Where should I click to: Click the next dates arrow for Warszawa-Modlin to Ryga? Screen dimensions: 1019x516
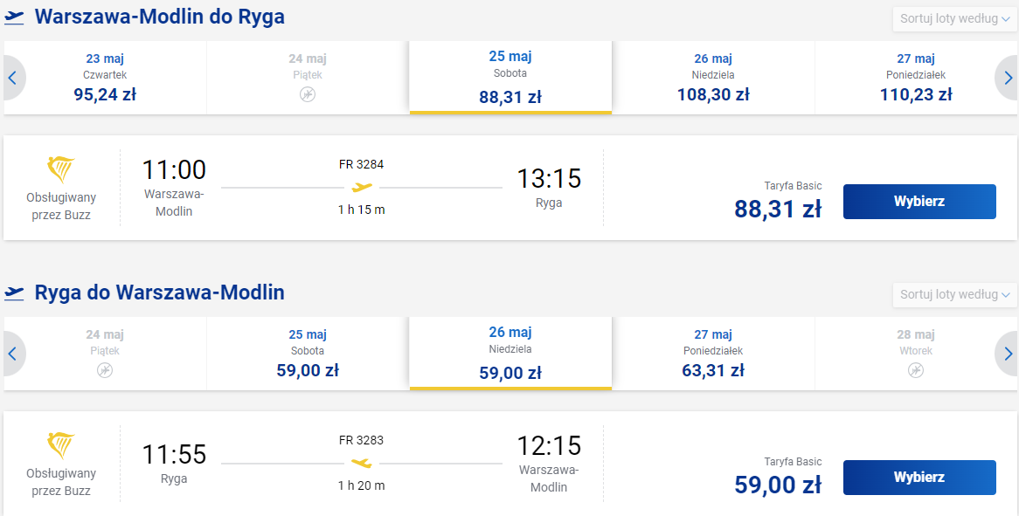pos(1007,78)
